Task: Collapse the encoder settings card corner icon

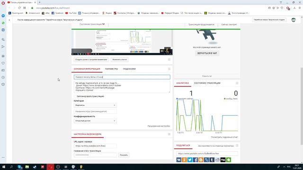Action: pyautogui.click(x=169, y=134)
